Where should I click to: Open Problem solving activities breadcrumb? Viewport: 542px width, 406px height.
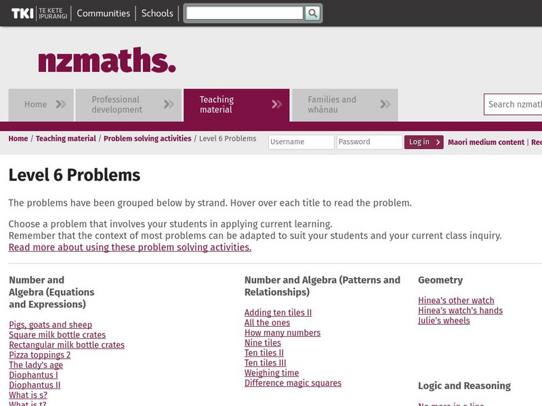pos(147,139)
